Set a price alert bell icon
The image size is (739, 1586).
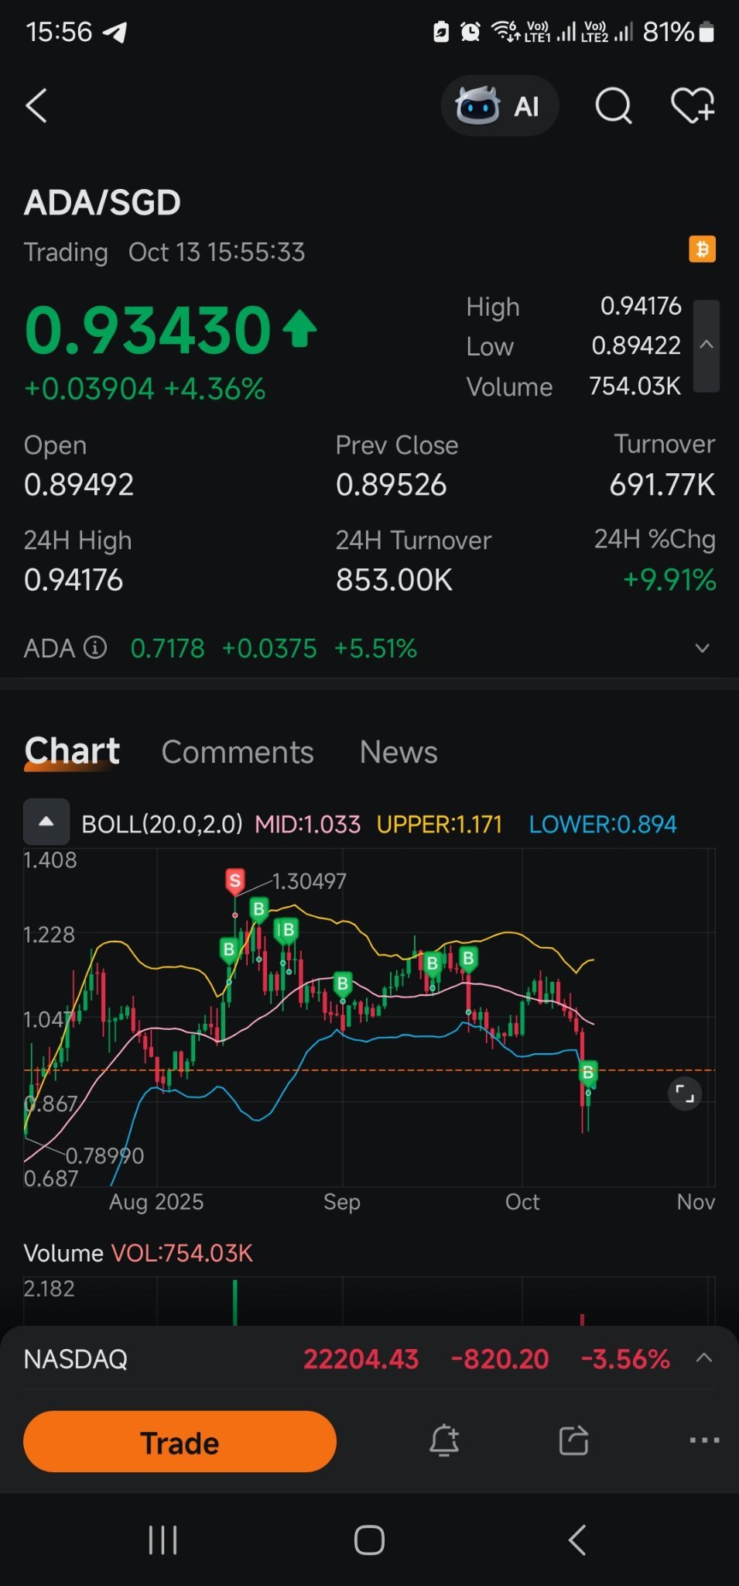click(444, 1441)
